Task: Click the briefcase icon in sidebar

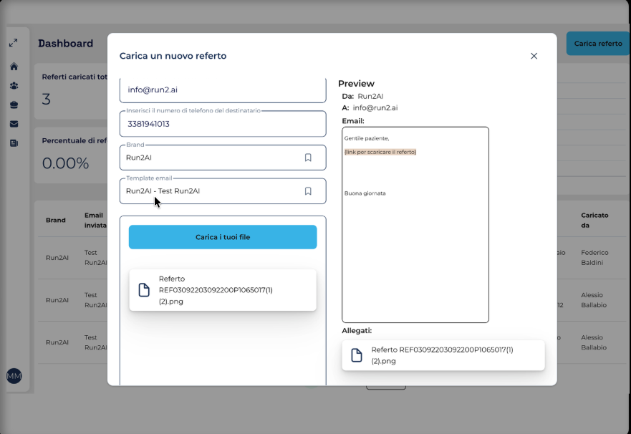Action: point(14,105)
